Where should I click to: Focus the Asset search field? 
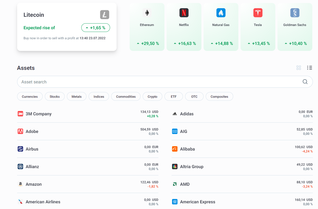click(165, 82)
